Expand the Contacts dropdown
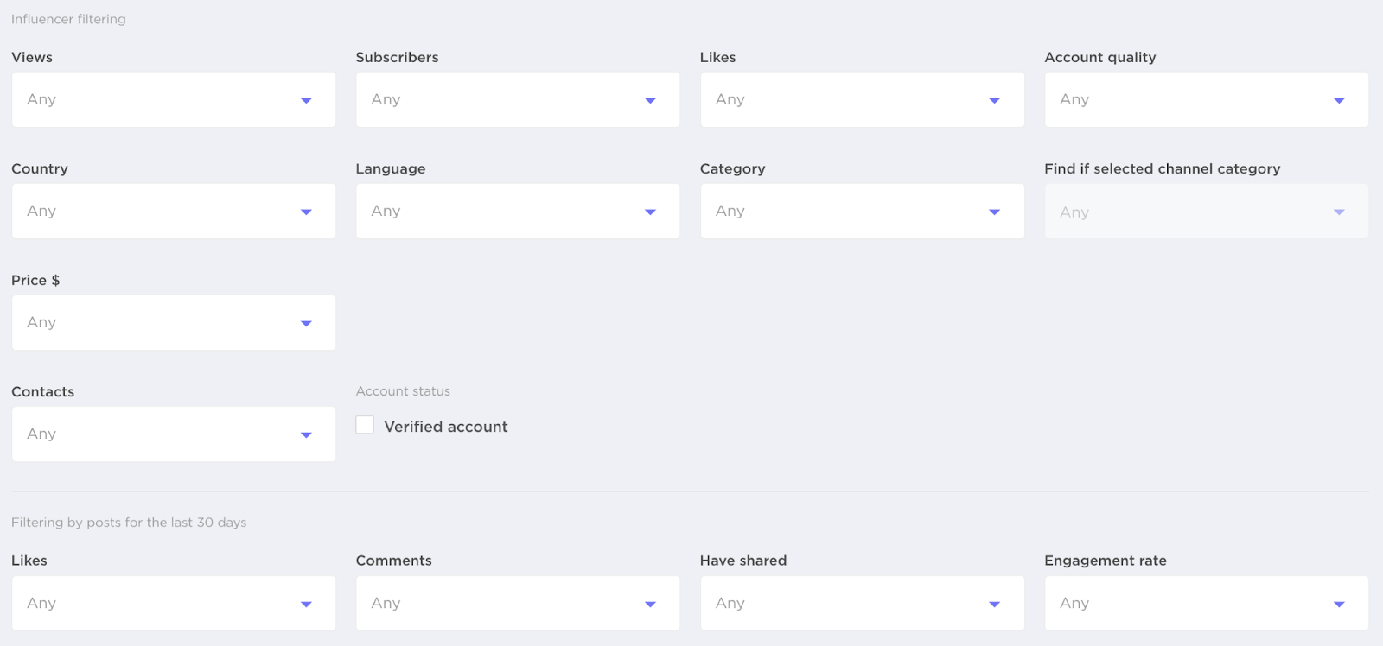1383x646 pixels. pos(174,434)
